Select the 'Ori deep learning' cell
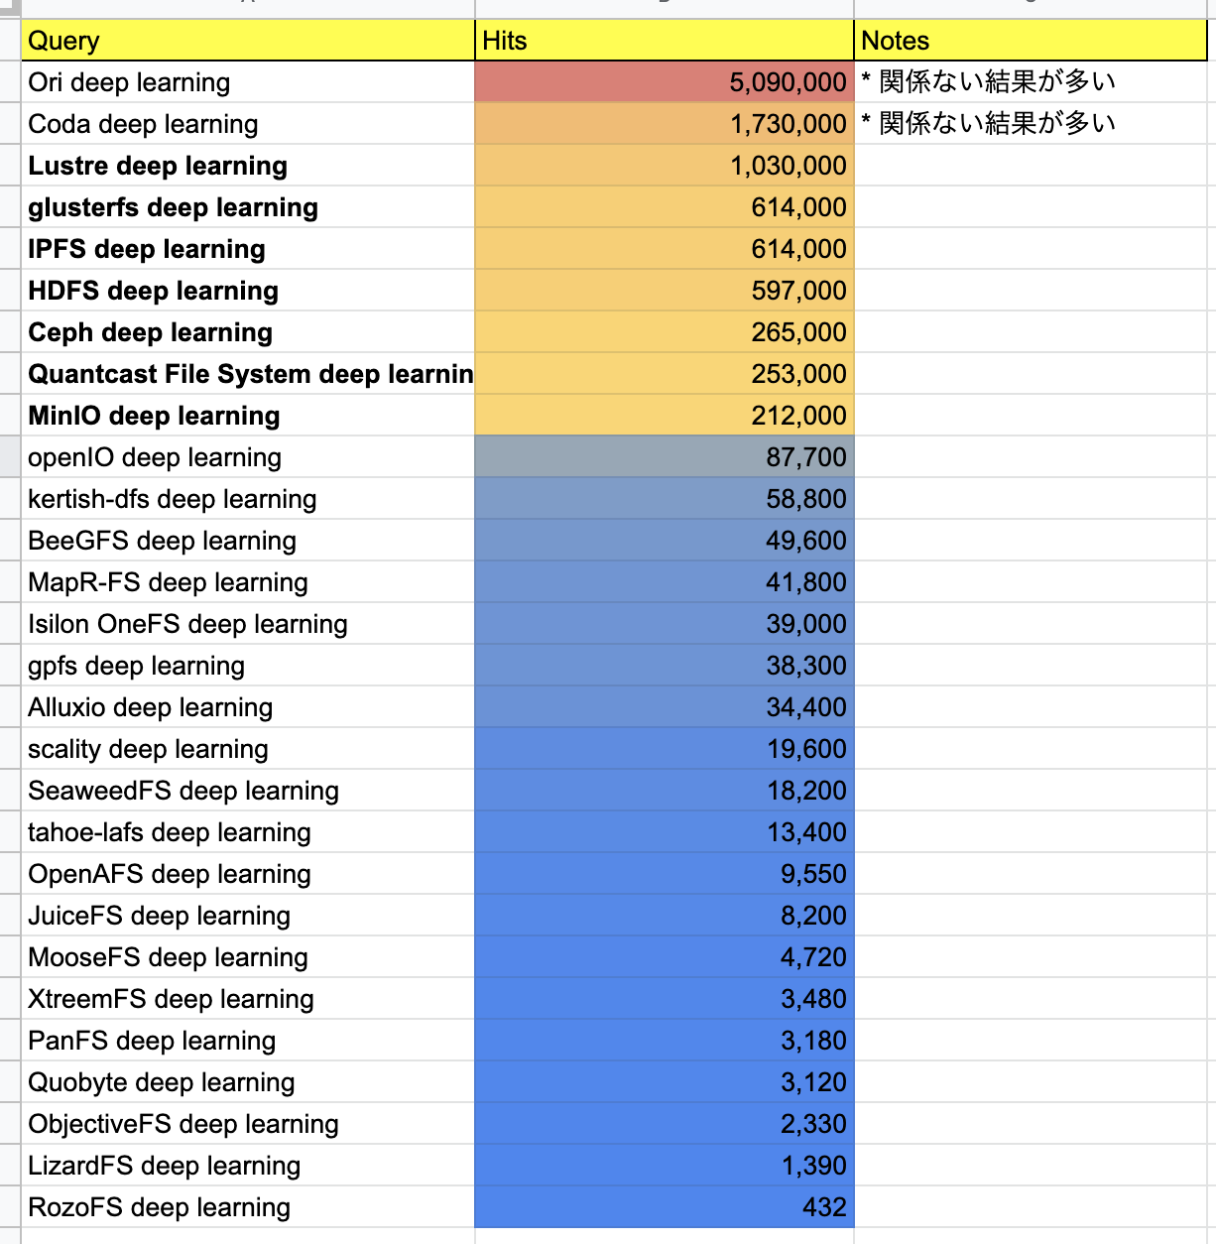The image size is (1216, 1244). 248,82
